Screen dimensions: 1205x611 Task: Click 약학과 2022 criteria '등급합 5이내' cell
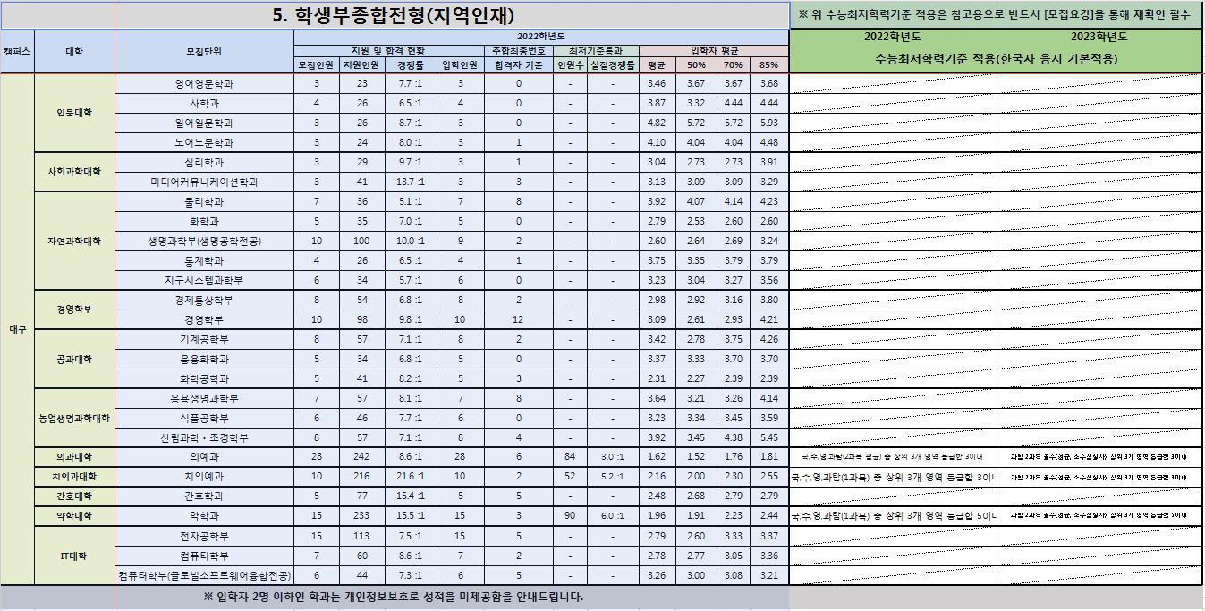tap(893, 515)
